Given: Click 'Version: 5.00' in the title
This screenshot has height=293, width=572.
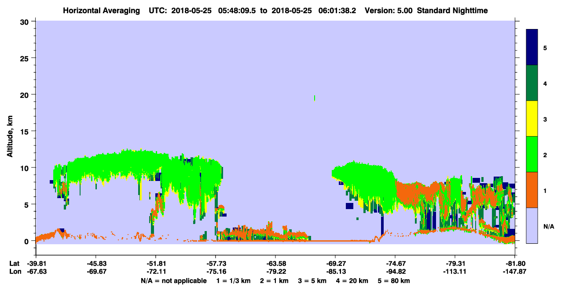Looking at the screenshot, I should [x=389, y=11].
